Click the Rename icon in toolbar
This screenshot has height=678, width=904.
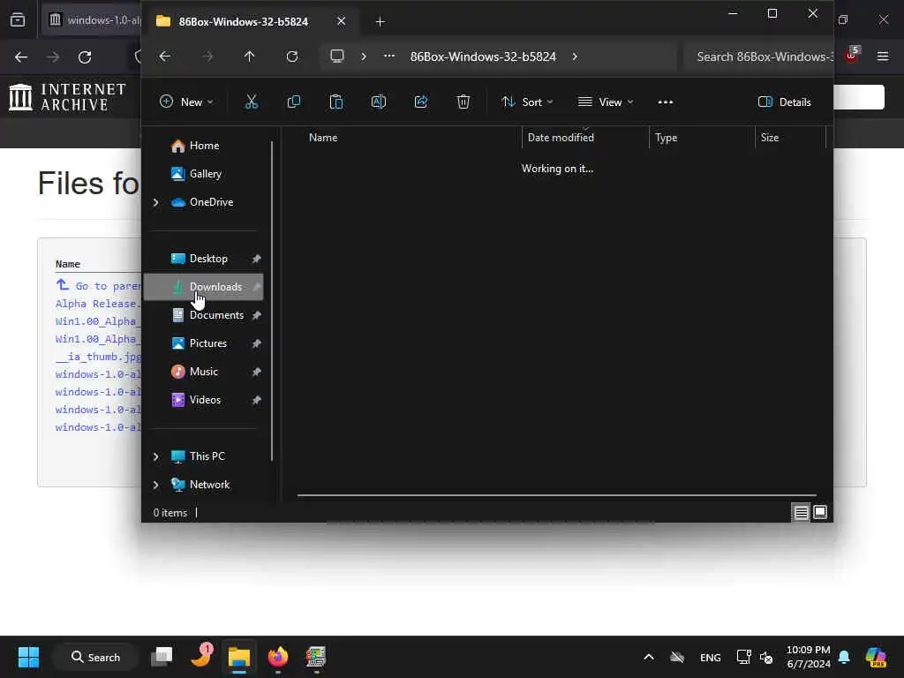[378, 102]
